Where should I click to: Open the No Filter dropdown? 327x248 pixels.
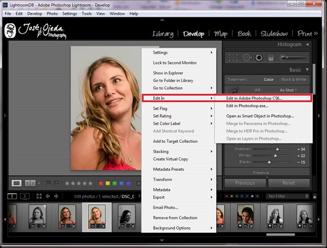tap(287, 196)
